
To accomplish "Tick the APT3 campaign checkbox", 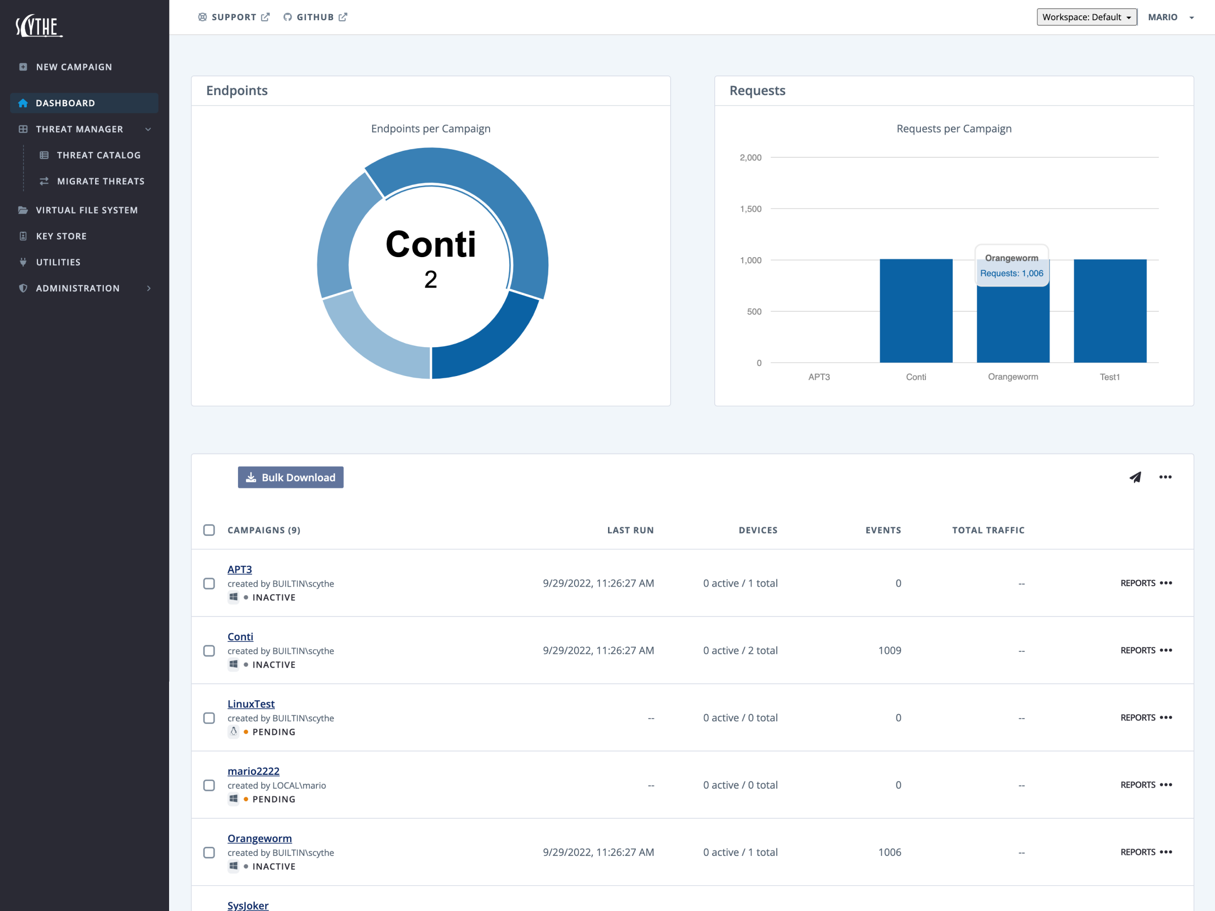I will pyautogui.click(x=209, y=583).
